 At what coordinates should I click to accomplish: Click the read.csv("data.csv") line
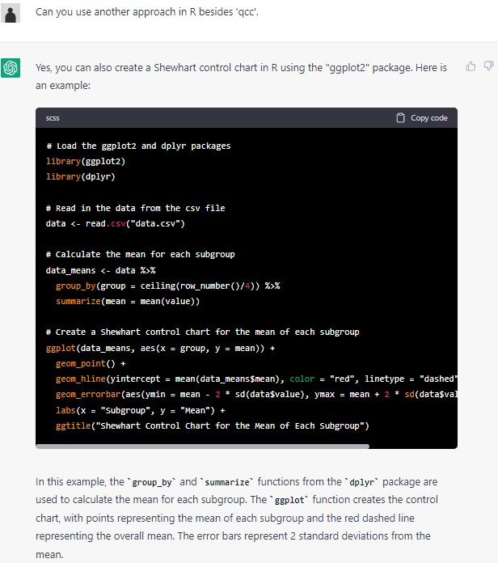[x=116, y=223]
